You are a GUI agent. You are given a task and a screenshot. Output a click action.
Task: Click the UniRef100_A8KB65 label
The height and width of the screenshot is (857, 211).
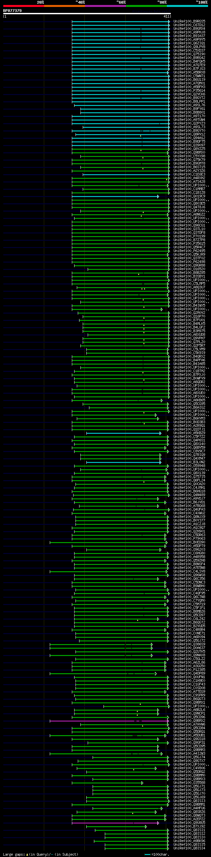189,400
